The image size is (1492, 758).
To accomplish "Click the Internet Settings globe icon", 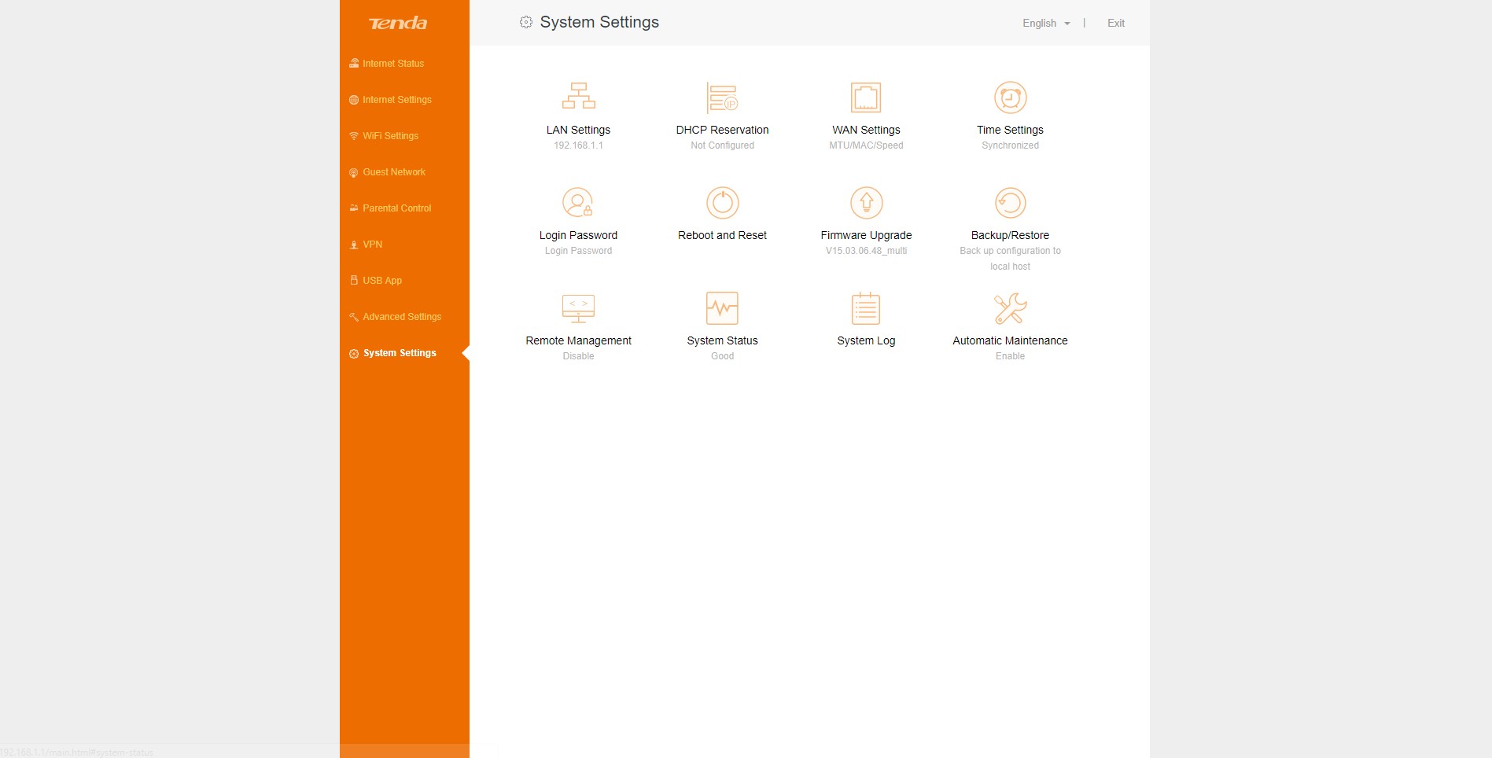I will click(354, 100).
